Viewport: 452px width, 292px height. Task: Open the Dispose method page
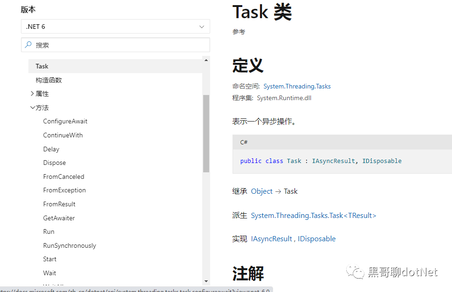point(55,163)
